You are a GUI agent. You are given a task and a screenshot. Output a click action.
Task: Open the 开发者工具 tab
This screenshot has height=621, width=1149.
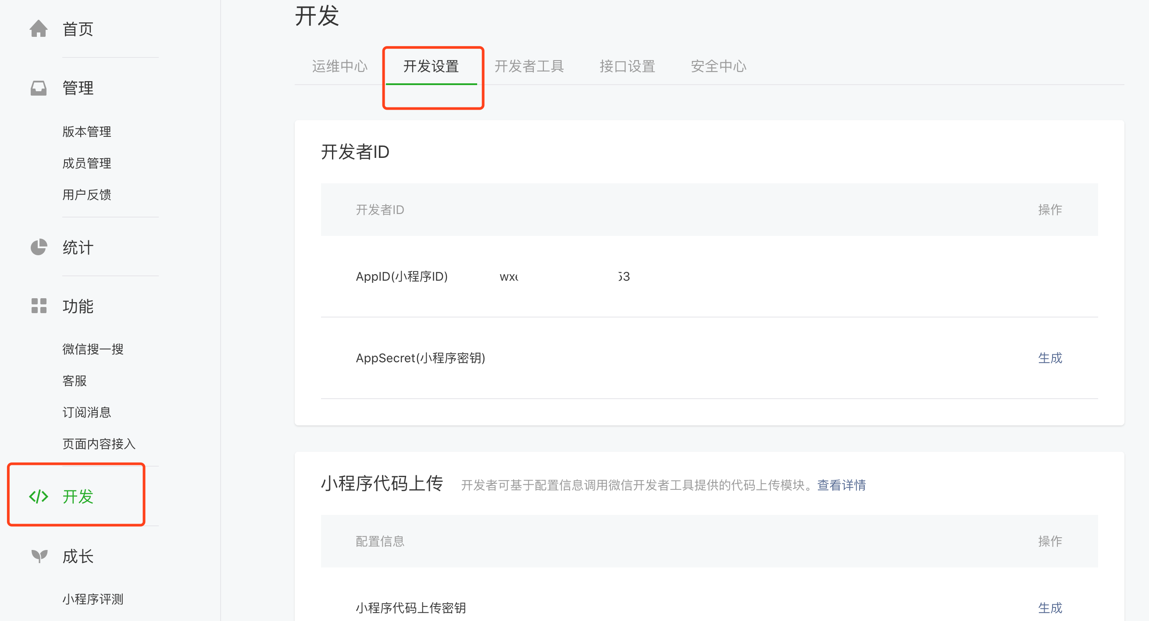pyautogui.click(x=529, y=67)
